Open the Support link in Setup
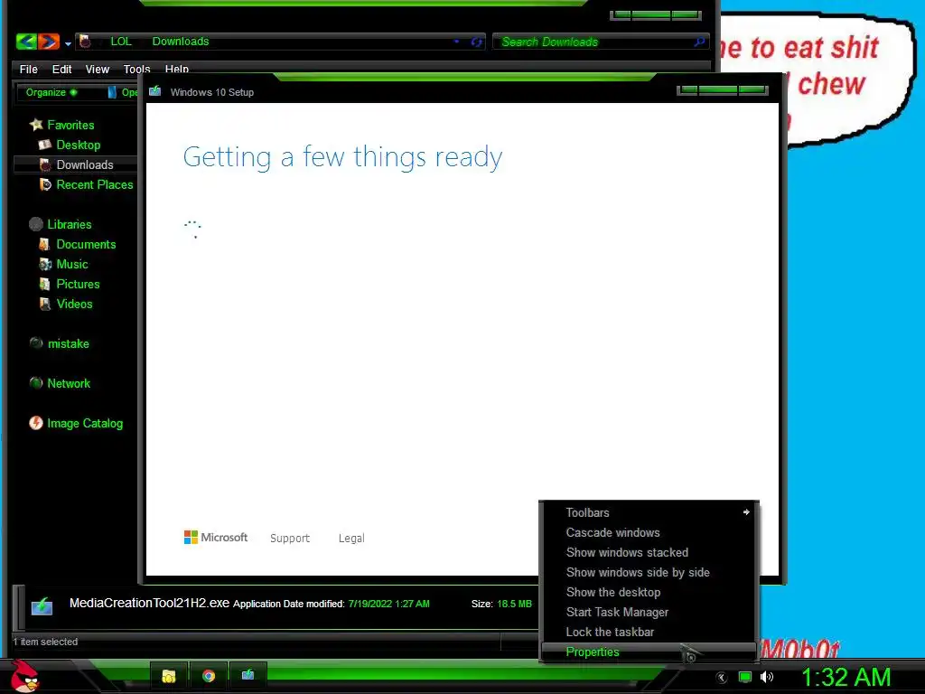 click(290, 539)
